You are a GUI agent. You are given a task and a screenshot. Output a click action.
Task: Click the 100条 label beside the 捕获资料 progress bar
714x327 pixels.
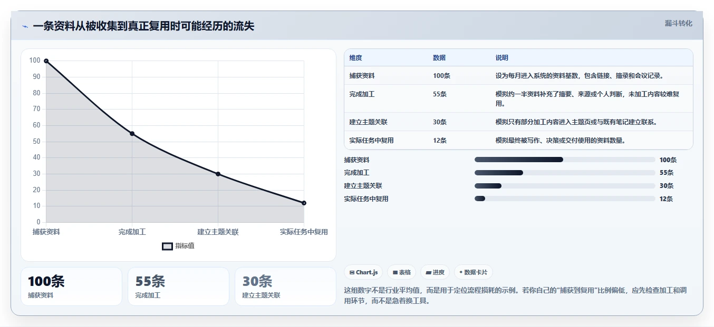tap(668, 160)
